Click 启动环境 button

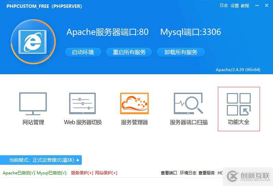(x=83, y=52)
